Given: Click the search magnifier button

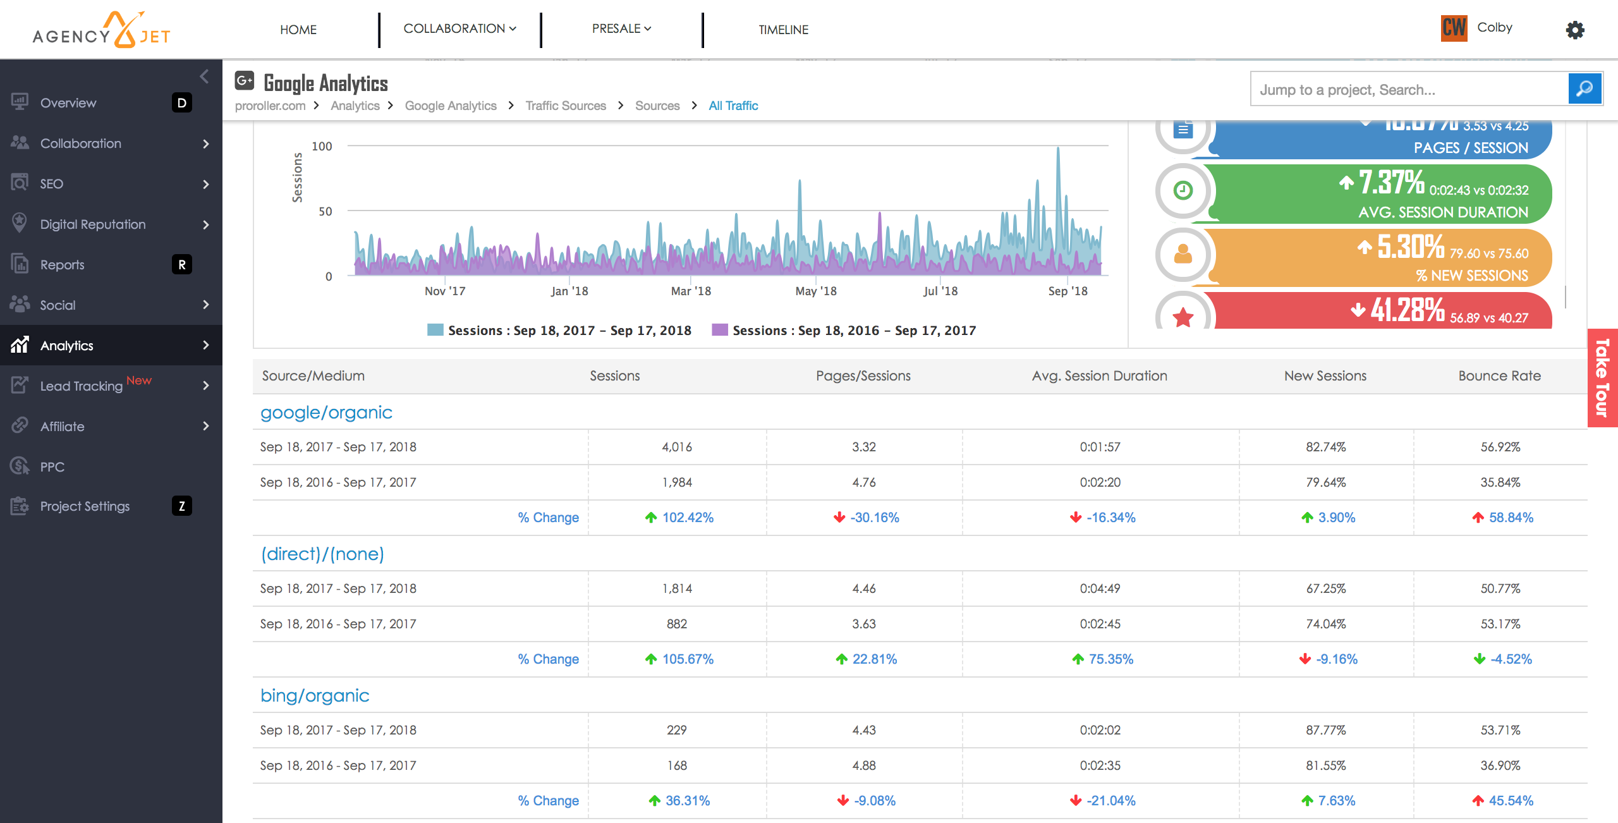Looking at the screenshot, I should pyautogui.click(x=1585, y=89).
